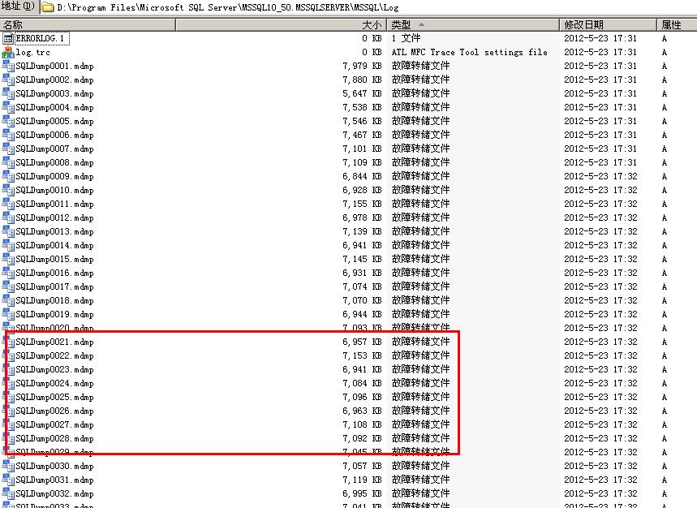Select the SQLDump0030.mdmp file icon
The width and height of the screenshot is (697, 508).
click(8, 467)
